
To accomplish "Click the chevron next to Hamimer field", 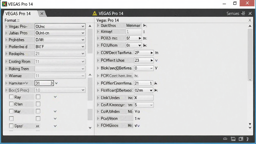I will click(x=56, y=83).
